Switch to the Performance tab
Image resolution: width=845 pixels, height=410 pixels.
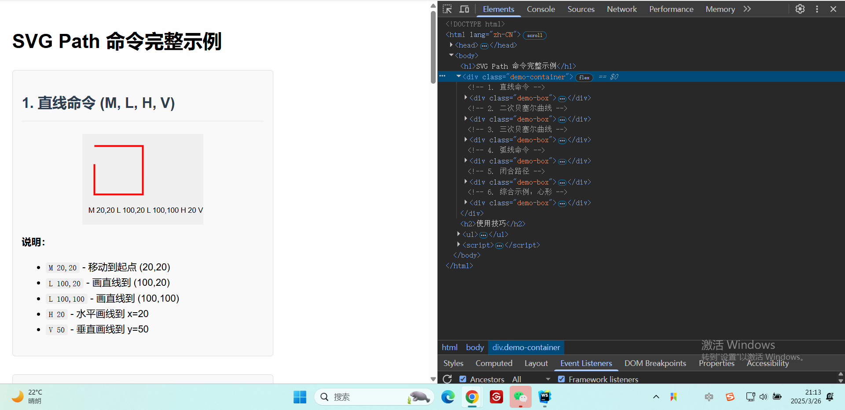click(x=671, y=9)
